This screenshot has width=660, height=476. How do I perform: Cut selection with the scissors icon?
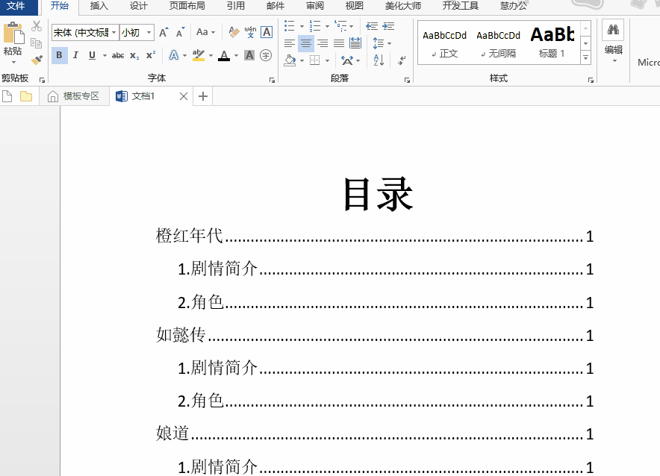pos(37,26)
